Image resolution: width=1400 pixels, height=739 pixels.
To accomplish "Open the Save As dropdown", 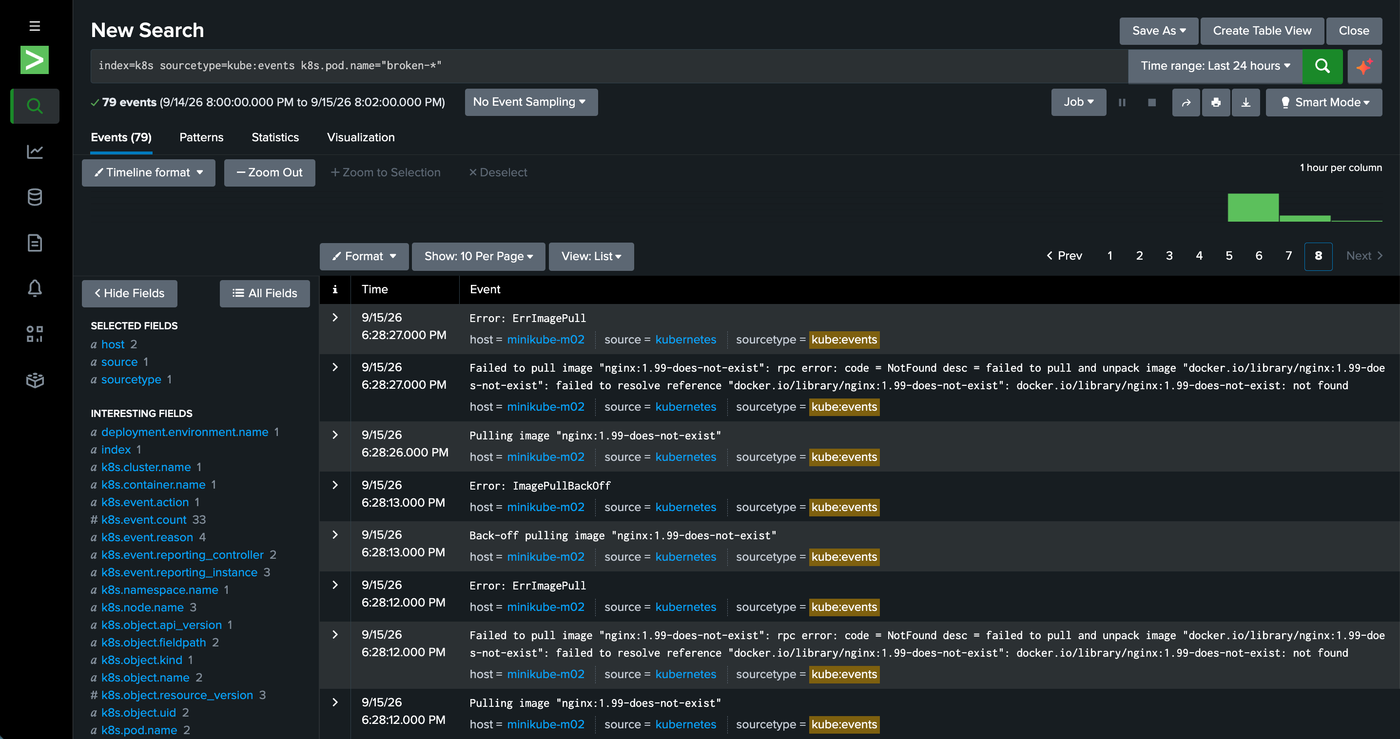I will coord(1159,31).
